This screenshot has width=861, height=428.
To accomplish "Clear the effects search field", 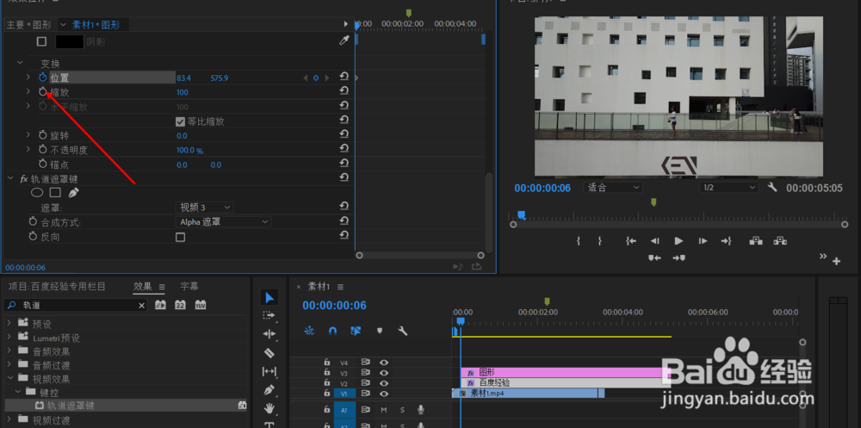I will tap(142, 306).
